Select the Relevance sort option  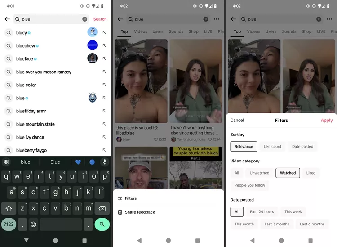click(x=244, y=146)
